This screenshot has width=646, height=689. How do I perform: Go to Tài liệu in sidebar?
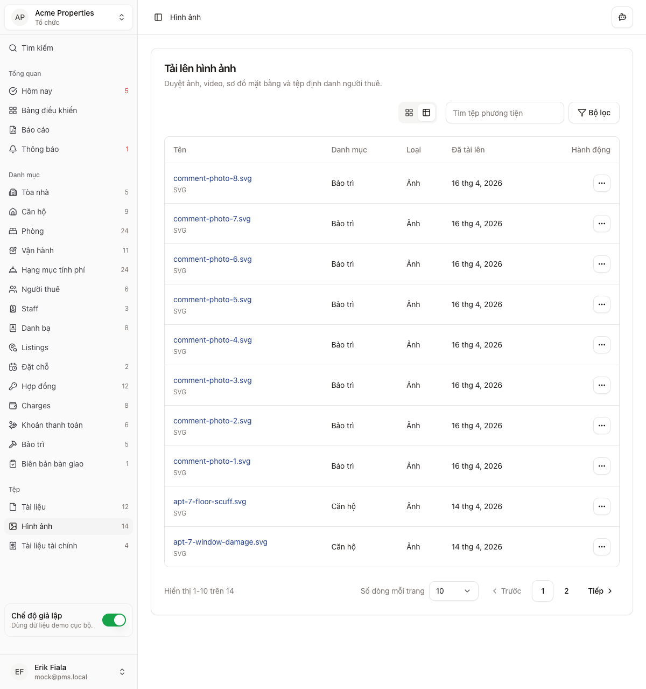click(x=33, y=507)
